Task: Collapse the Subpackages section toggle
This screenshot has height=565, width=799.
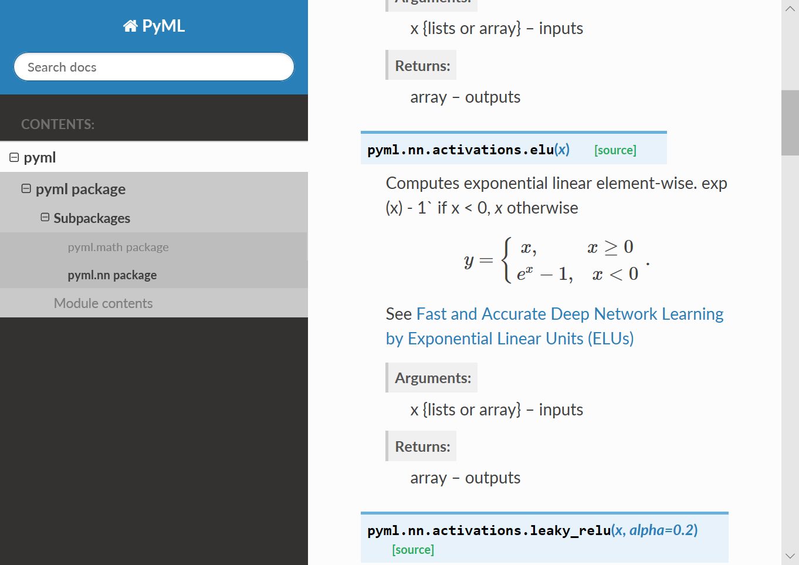Action: click(x=45, y=217)
